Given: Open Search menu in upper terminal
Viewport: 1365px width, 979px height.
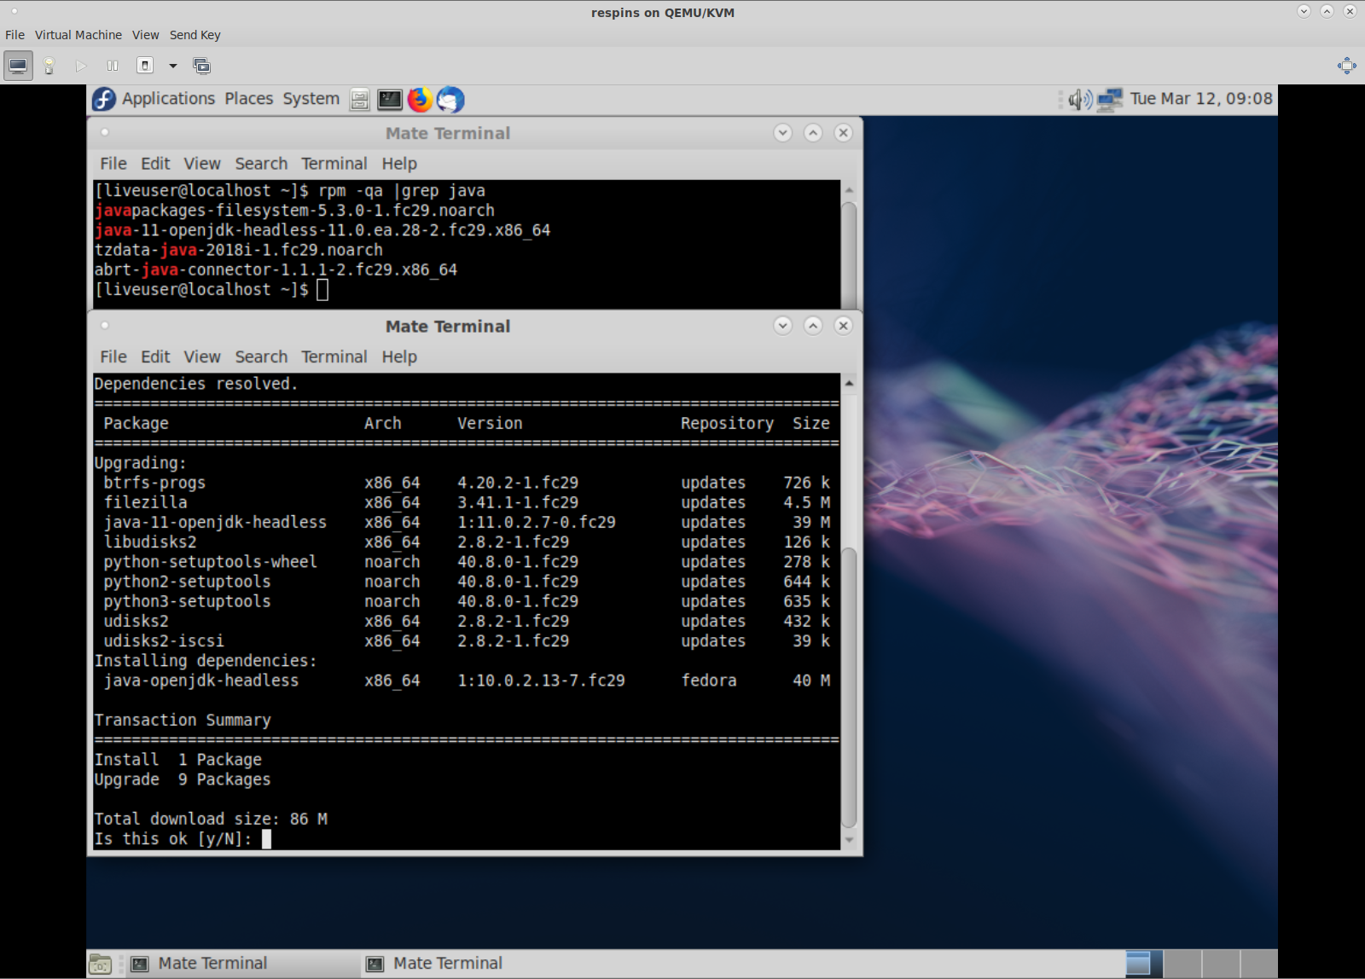Looking at the screenshot, I should pyautogui.click(x=261, y=164).
